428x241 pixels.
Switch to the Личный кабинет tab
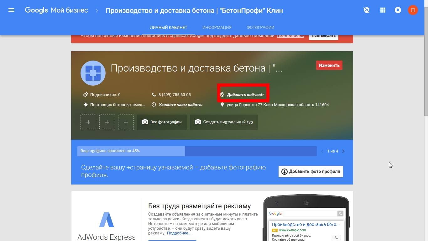(x=169, y=27)
